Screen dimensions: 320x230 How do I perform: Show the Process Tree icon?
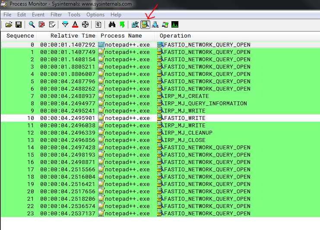coord(98,25)
